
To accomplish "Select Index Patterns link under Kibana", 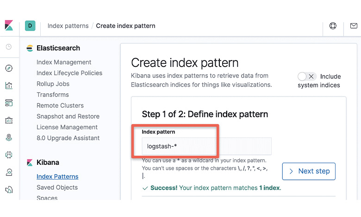I will point(57,176).
